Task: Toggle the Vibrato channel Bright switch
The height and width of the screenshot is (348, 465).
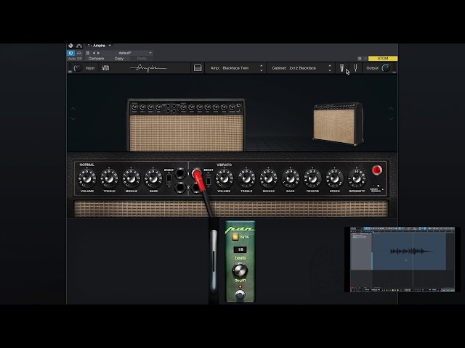Action: [x=209, y=179]
